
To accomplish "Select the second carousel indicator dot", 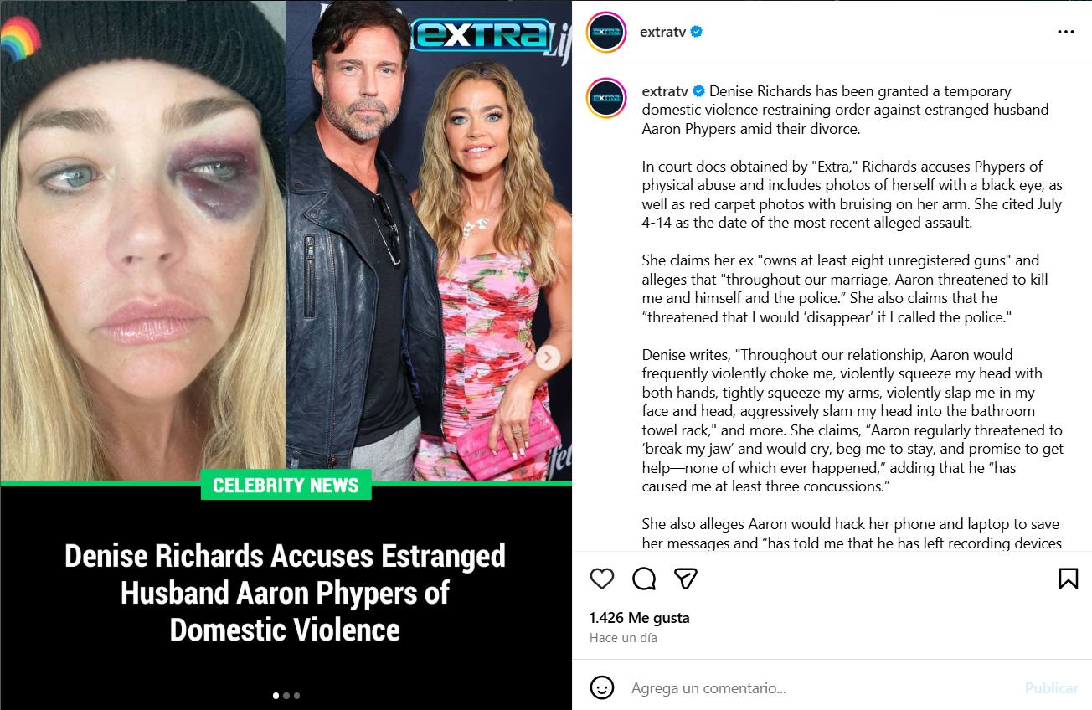I will coord(286,696).
